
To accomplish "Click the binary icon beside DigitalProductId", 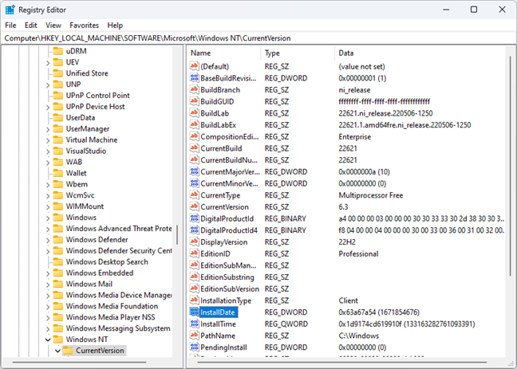I will pos(194,218).
